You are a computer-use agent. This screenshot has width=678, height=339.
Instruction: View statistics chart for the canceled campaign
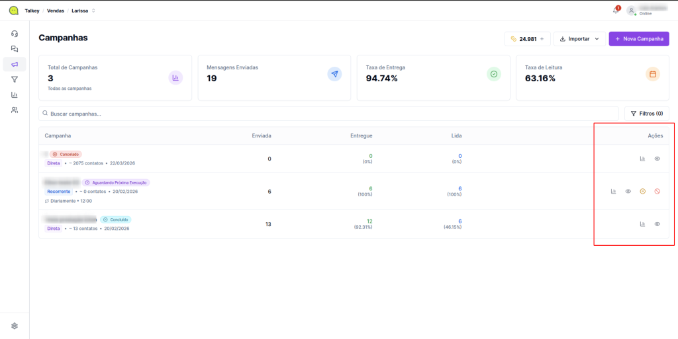point(642,159)
